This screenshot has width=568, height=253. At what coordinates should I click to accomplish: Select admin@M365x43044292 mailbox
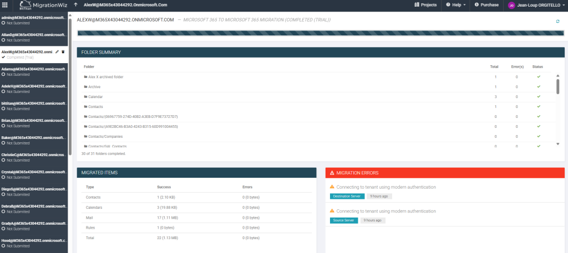point(34,20)
